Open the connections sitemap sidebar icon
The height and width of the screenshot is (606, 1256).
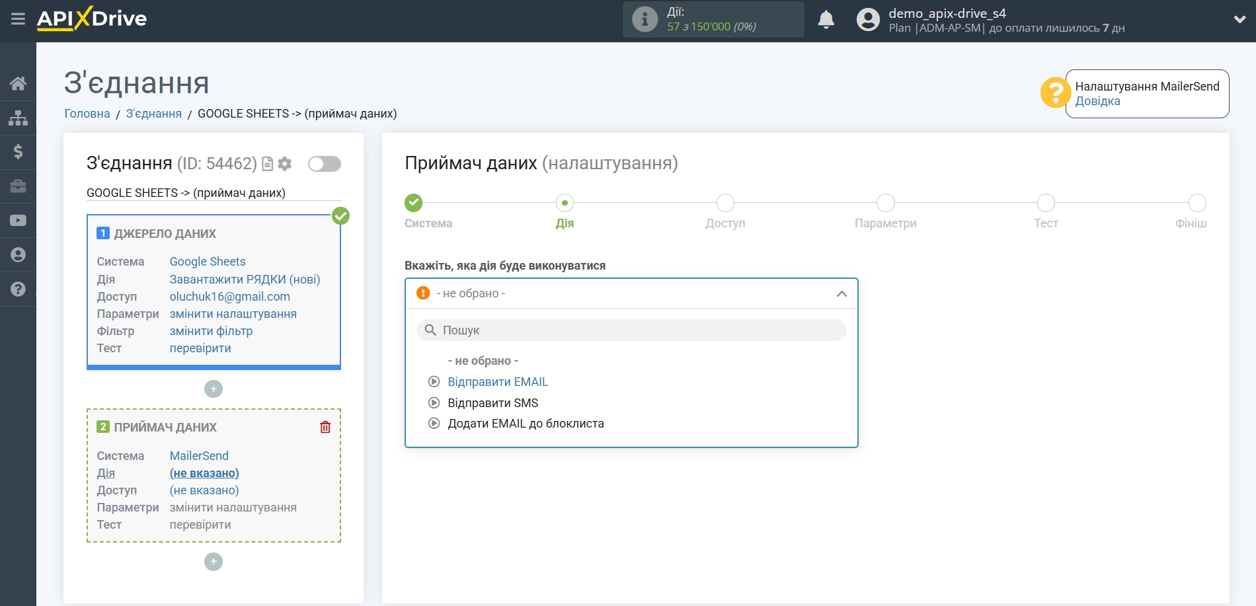[x=18, y=118]
